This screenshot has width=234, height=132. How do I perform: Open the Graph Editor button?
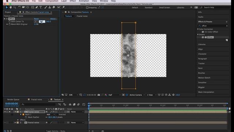click(84, 104)
